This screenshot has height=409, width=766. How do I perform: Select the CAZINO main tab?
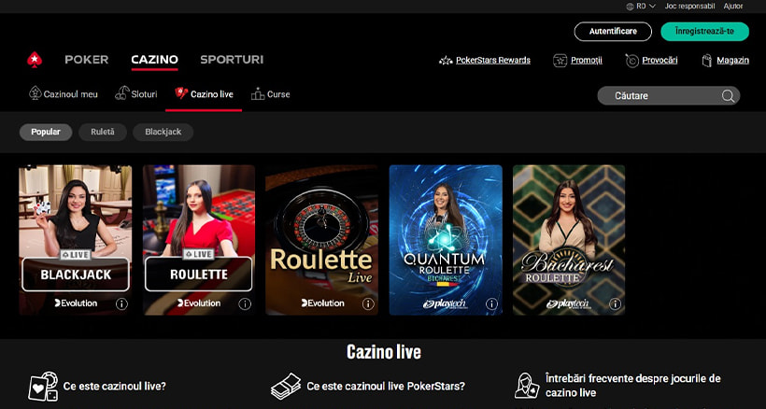pos(154,60)
